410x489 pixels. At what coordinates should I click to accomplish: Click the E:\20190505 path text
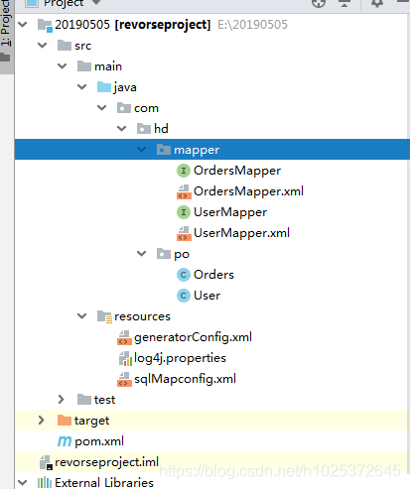pyautogui.click(x=252, y=25)
